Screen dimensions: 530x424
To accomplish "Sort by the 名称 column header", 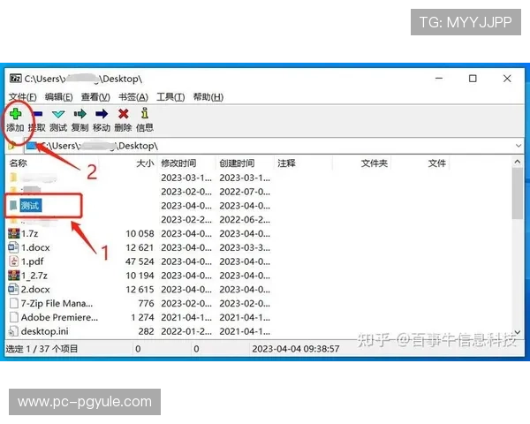I will pyautogui.click(x=19, y=163).
